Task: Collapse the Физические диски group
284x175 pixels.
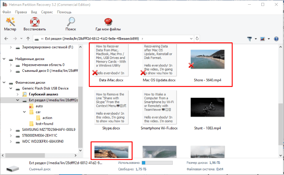Action: (4, 82)
